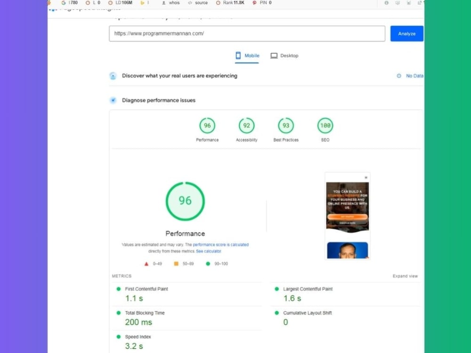This screenshot has height=353, width=471.
Task: Click the large Performance 96 gauge
Action: [185, 201]
